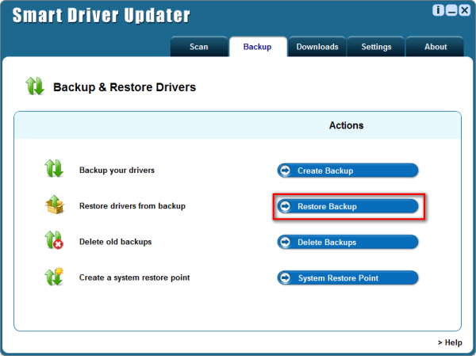
Task: Click the "Create a system restore point" label
Action: pos(134,278)
